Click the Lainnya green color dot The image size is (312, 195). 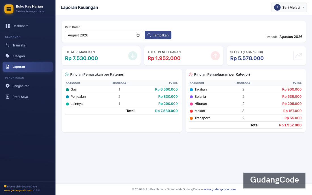(x=67, y=104)
